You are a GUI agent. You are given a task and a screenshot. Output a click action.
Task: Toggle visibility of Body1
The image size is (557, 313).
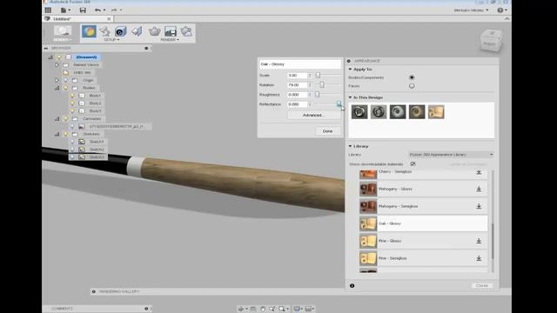[72, 96]
